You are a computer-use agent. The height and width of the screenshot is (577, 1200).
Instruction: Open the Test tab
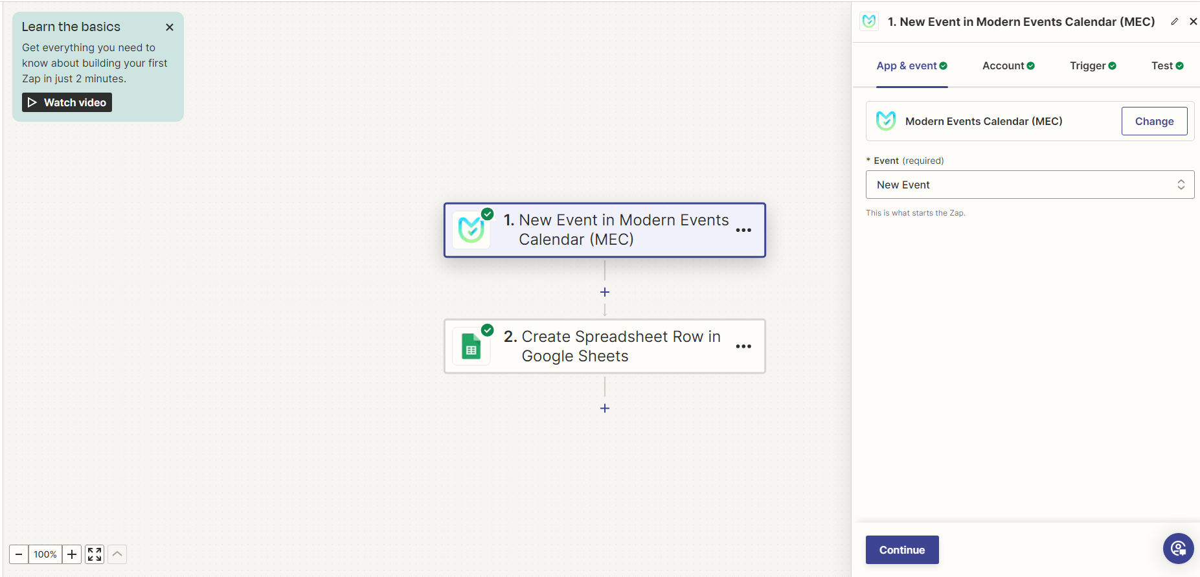coord(1167,65)
